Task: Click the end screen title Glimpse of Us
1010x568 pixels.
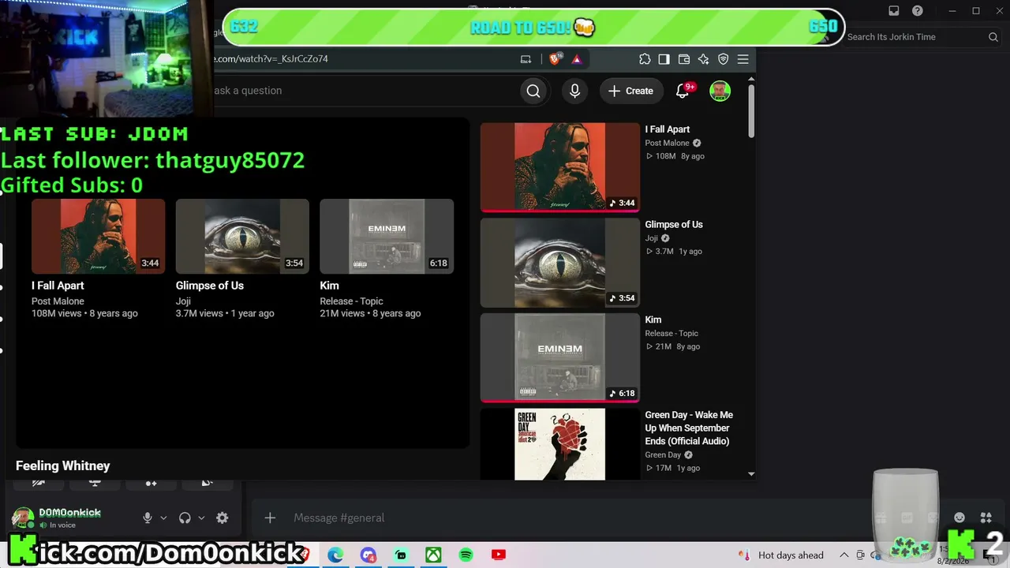Action: point(210,286)
